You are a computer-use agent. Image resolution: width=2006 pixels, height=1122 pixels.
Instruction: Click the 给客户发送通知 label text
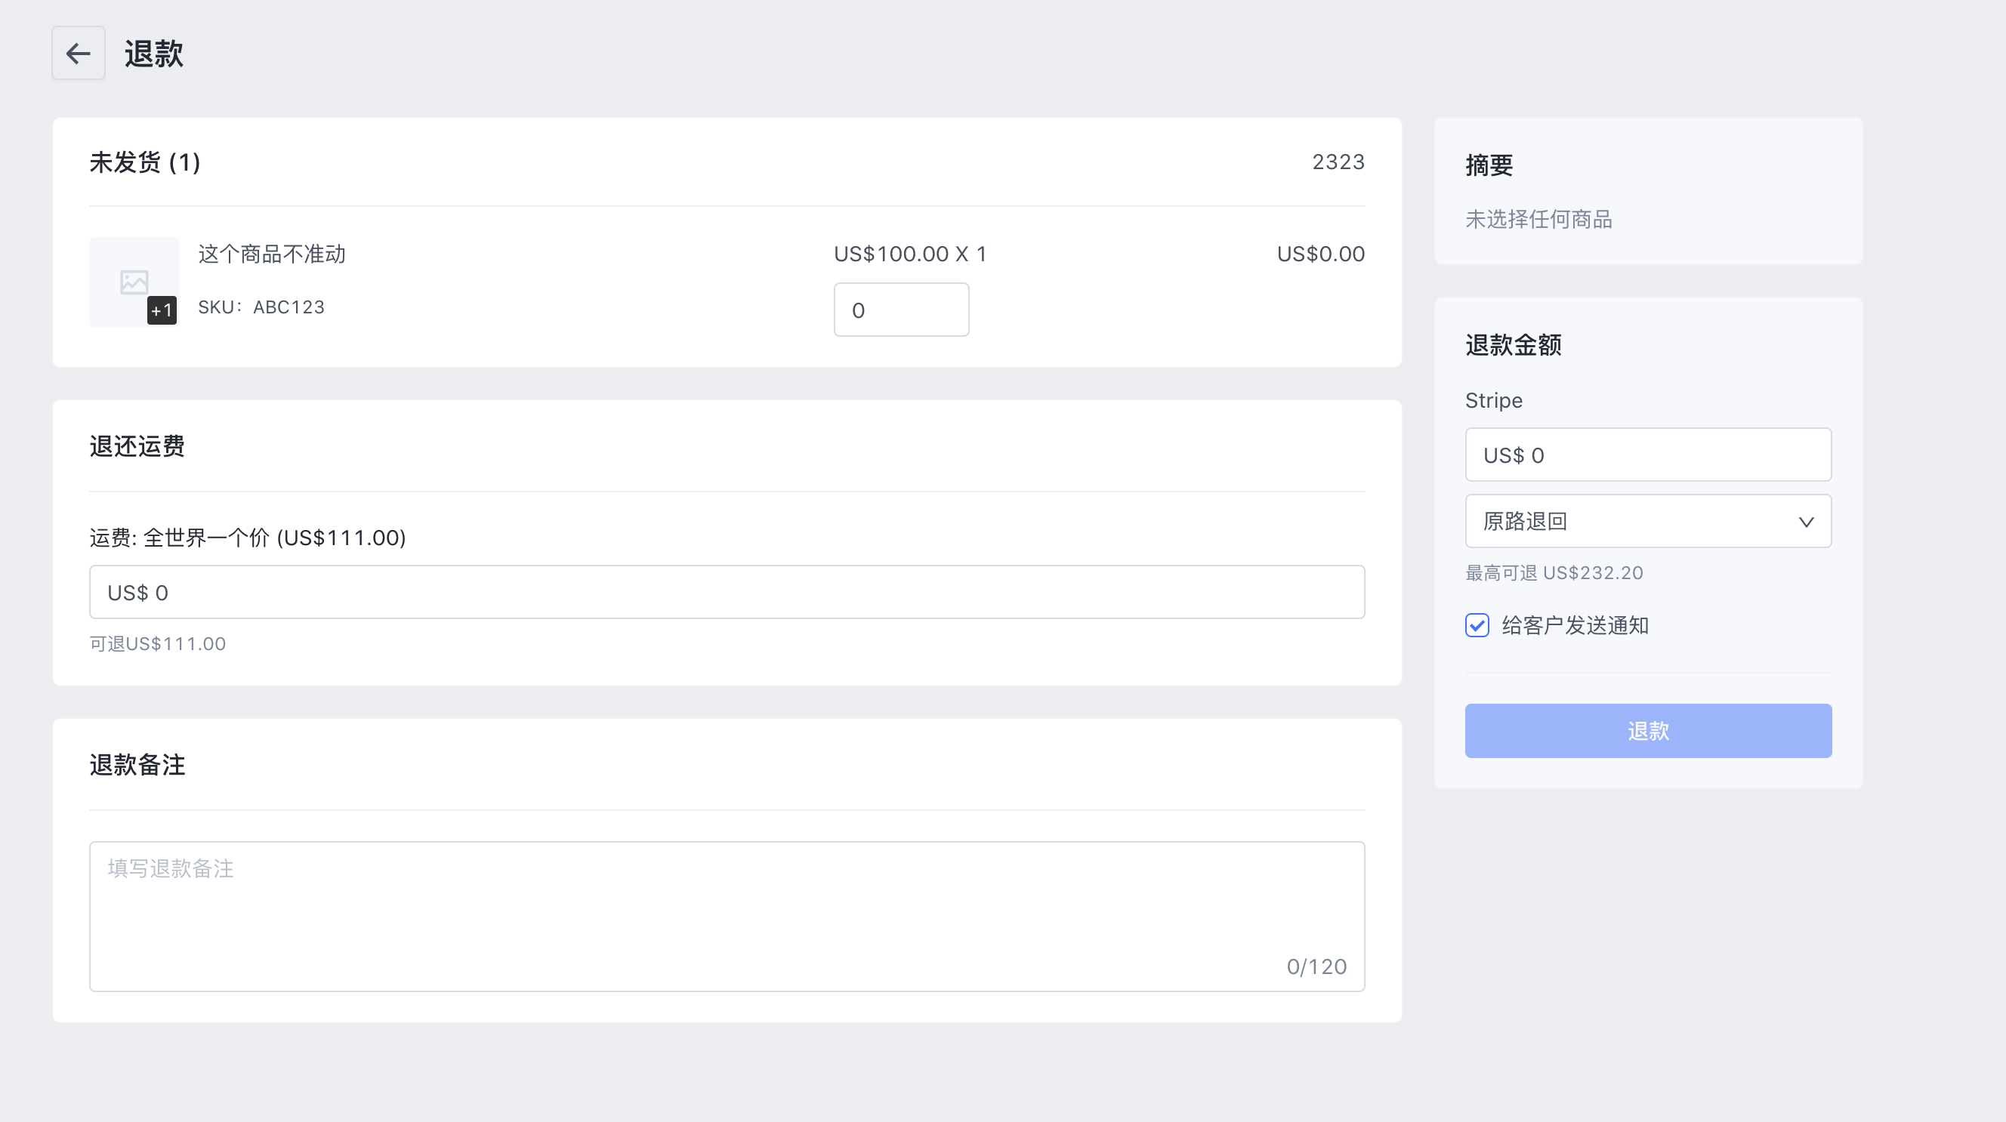(x=1575, y=625)
